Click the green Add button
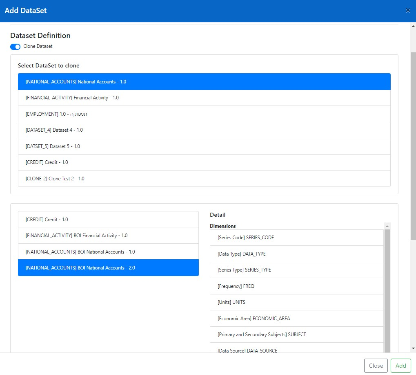This screenshot has height=375, width=416. pyautogui.click(x=400, y=366)
